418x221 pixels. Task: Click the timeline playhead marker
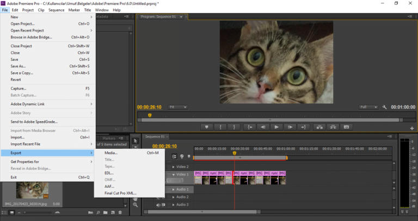point(235,153)
